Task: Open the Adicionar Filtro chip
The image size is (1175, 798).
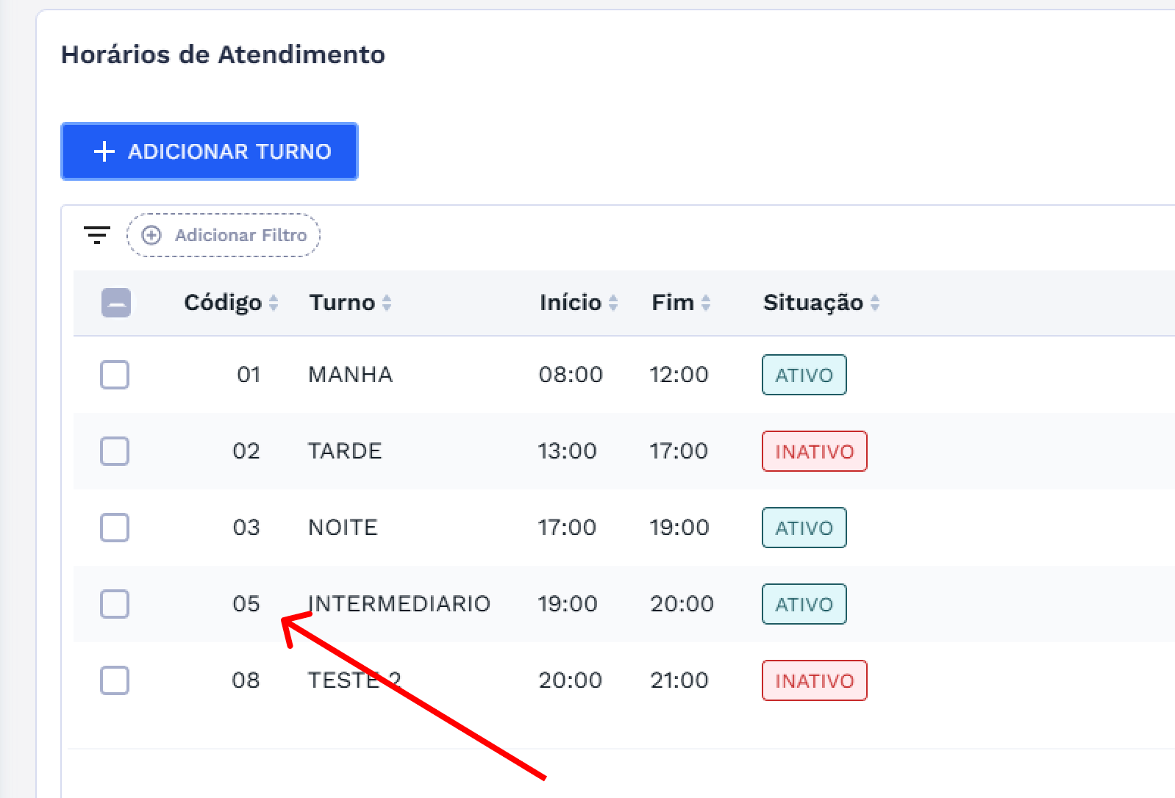Action: pyautogui.click(x=224, y=235)
